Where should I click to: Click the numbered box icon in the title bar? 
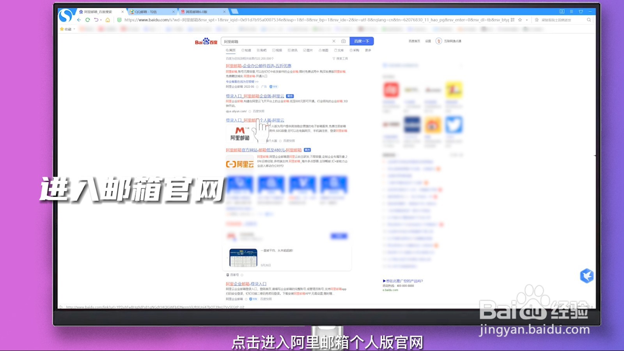coord(562,12)
